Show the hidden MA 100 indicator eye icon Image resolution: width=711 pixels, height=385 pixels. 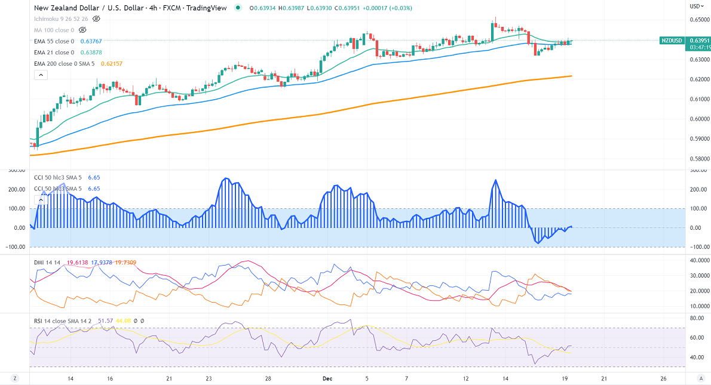(x=82, y=30)
